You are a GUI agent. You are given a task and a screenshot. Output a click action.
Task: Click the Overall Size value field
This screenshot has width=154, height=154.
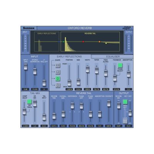(63, 126)
